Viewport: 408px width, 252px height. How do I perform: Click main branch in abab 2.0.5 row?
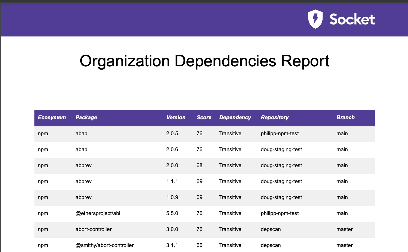pyautogui.click(x=342, y=134)
